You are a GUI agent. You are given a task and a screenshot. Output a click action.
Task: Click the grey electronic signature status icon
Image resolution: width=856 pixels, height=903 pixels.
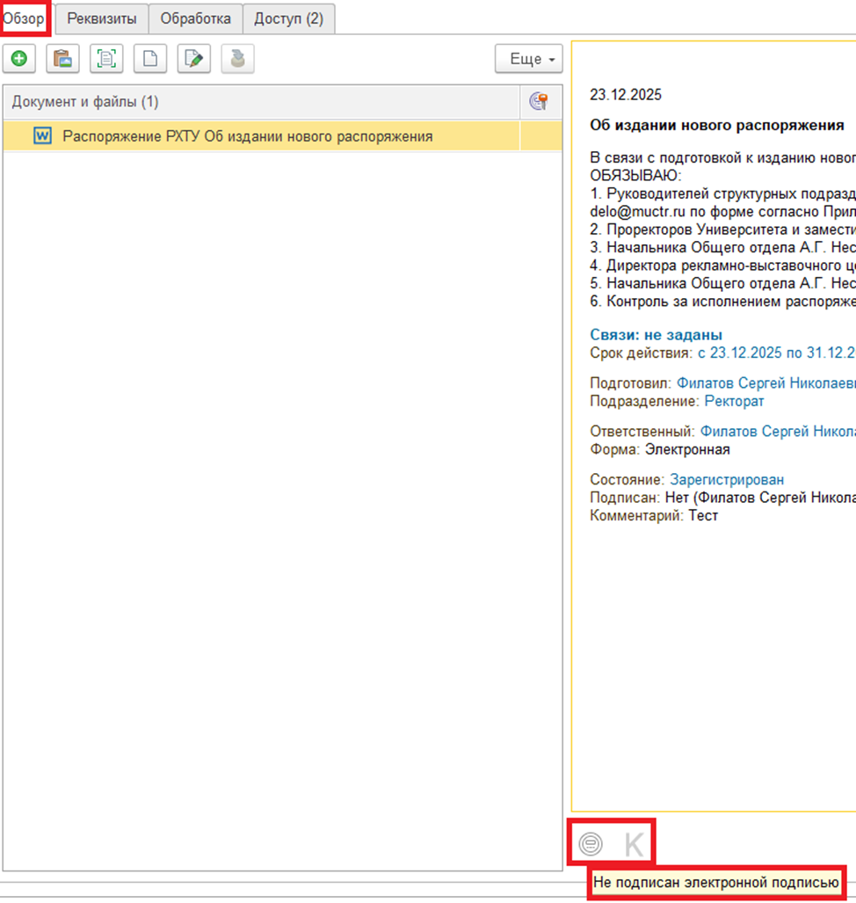[591, 845]
